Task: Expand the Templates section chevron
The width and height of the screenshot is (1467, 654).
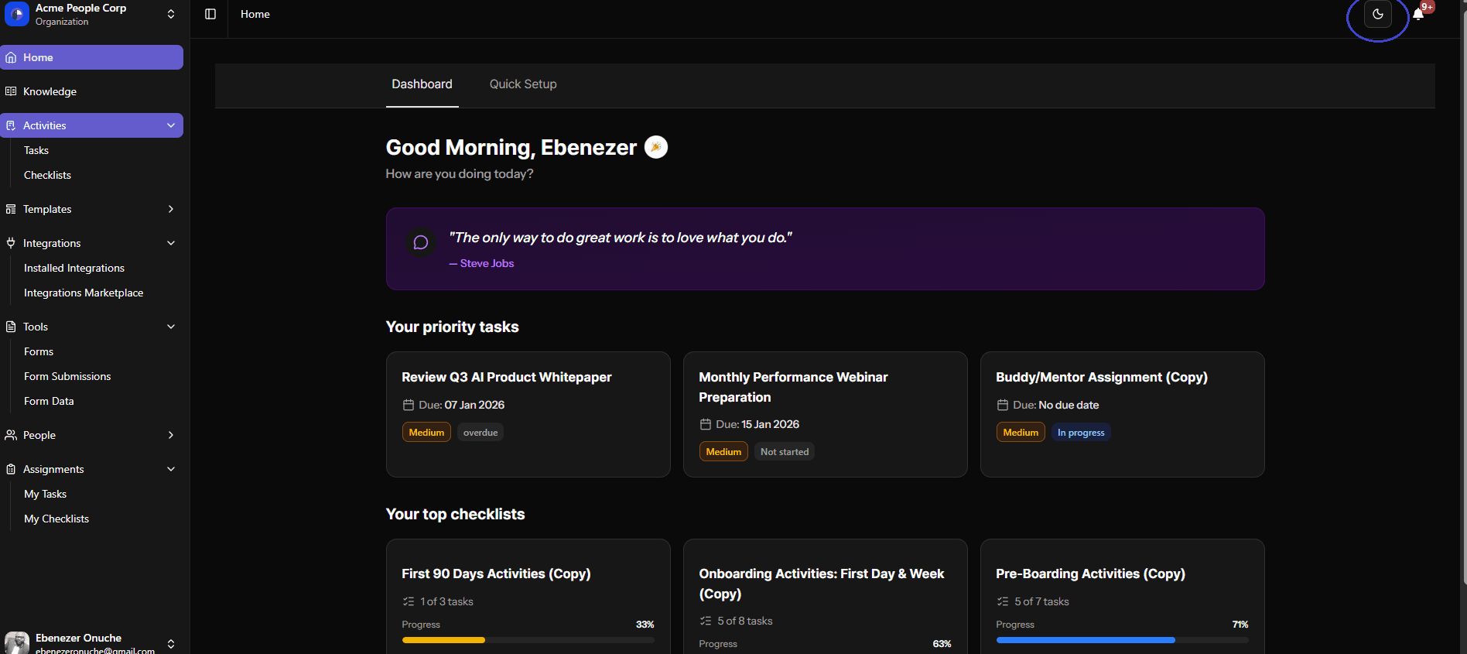Action: (x=171, y=209)
